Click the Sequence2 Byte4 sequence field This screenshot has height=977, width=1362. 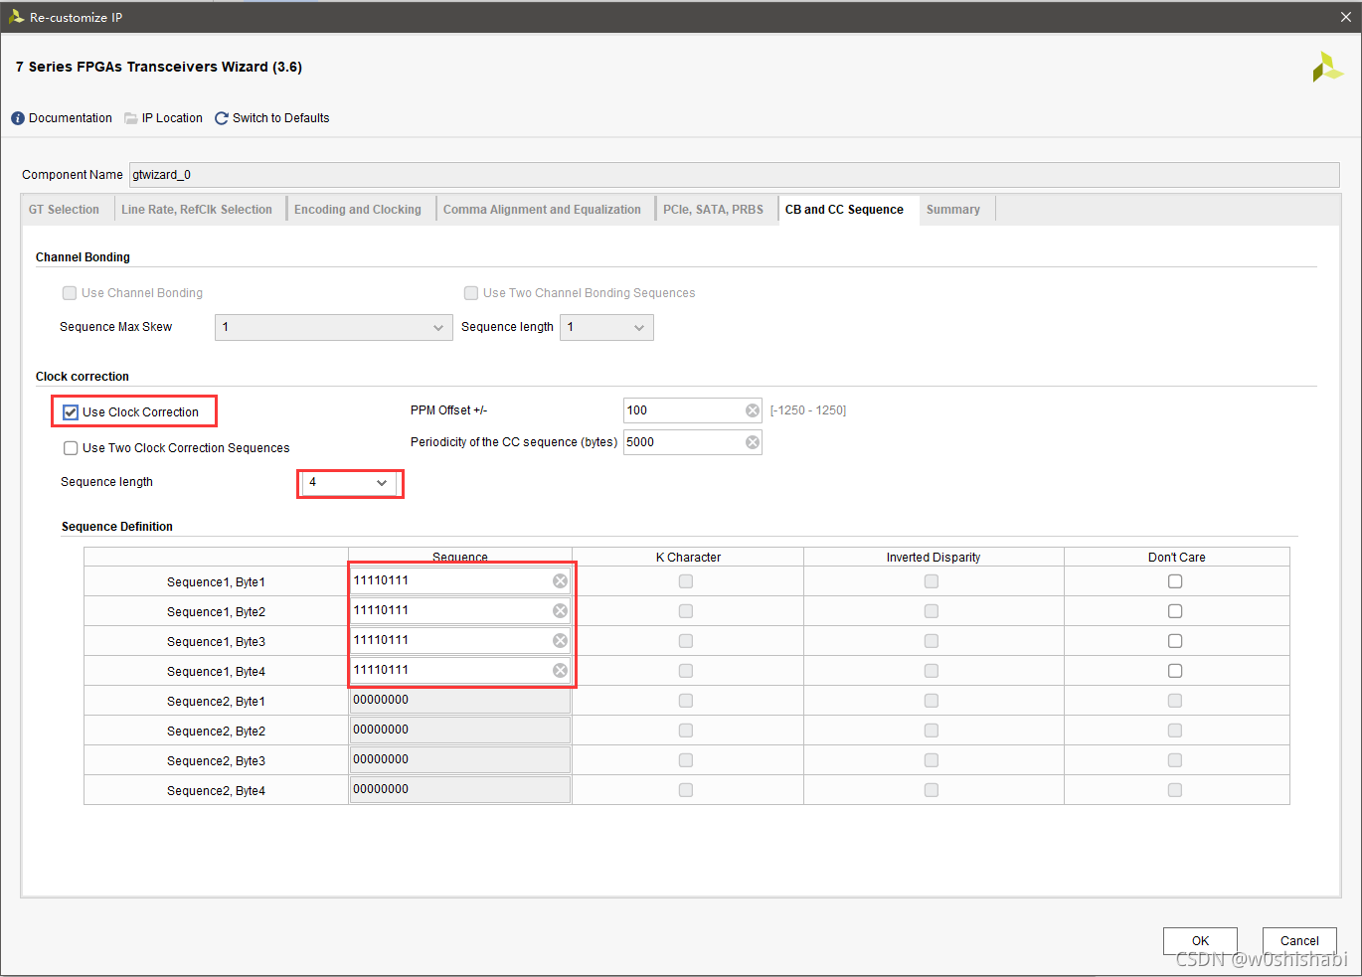coord(460,790)
